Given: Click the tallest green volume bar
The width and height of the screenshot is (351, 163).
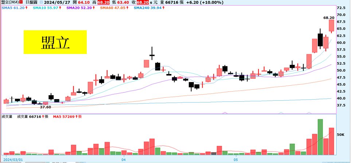Looking at the screenshot, I should pyautogui.click(x=320, y=137).
